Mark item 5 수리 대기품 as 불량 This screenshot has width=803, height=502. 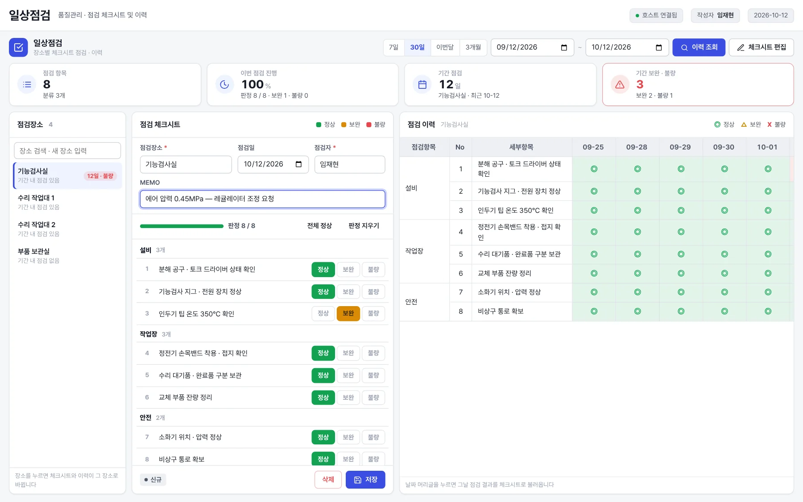pyautogui.click(x=373, y=375)
